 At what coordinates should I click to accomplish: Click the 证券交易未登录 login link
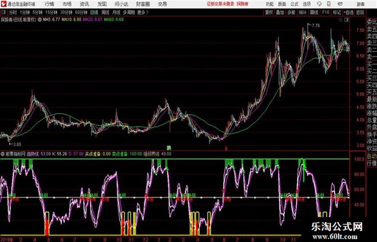221,4
